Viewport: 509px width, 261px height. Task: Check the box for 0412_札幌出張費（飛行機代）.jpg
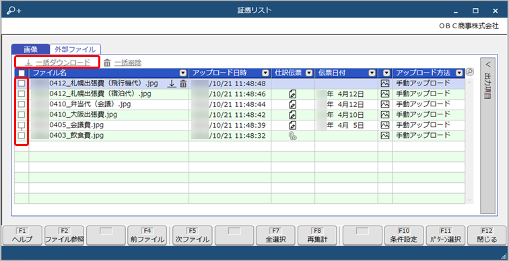pyautogui.click(x=22, y=83)
